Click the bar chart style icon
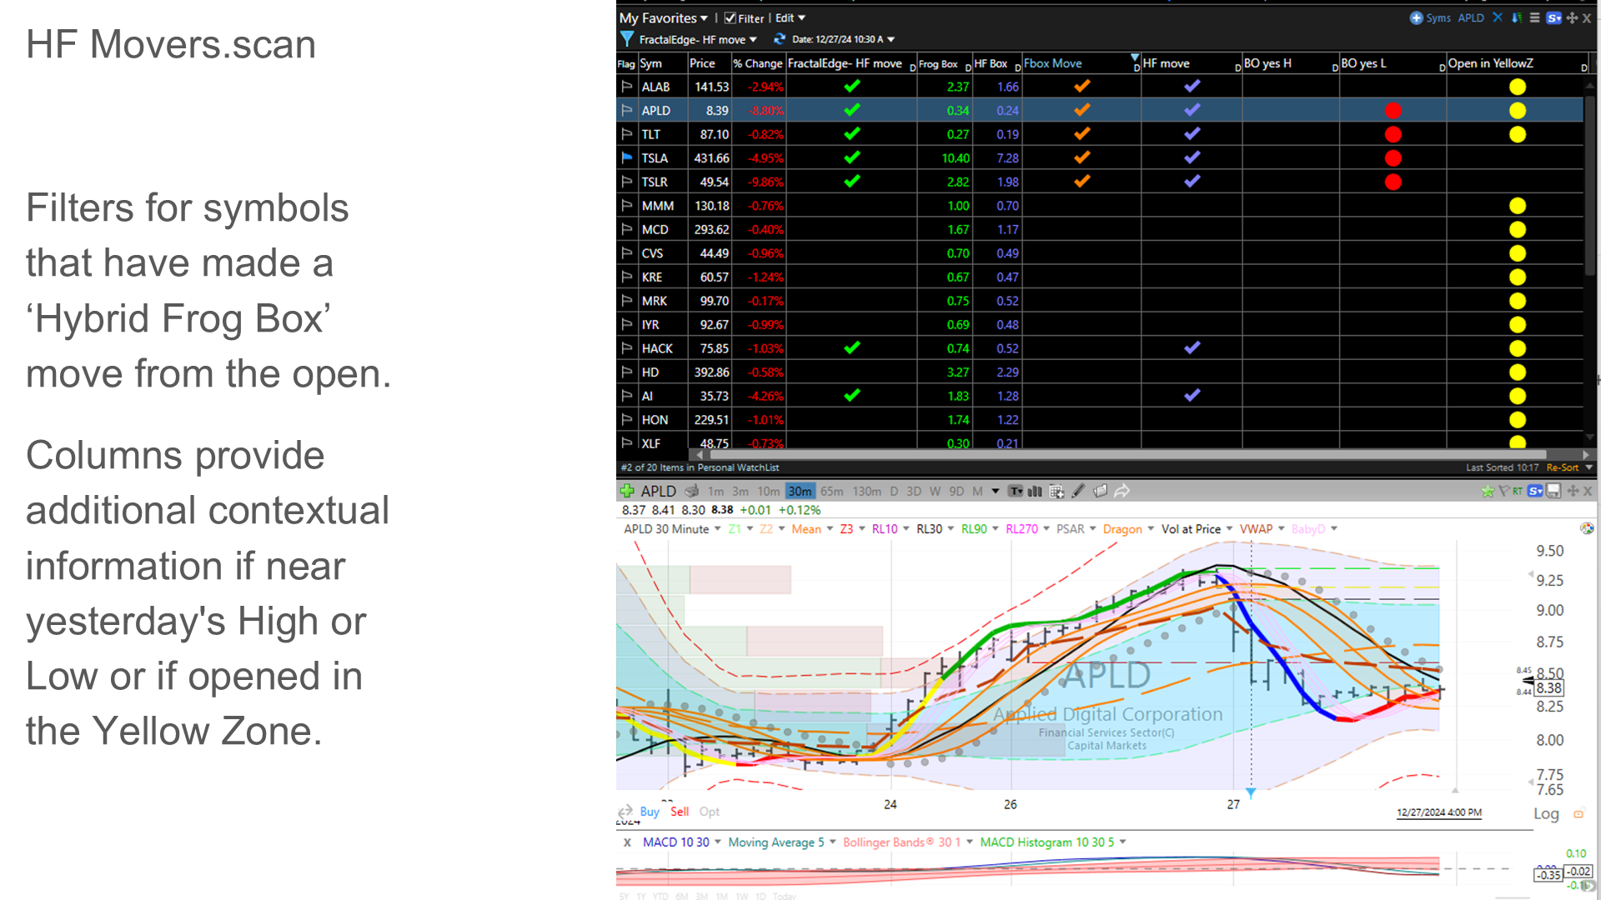The image size is (1601, 900). pyautogui.click(x=1035, y=492)
